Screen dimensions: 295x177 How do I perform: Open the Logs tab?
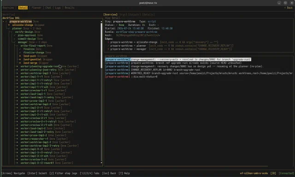pos(58,8)
